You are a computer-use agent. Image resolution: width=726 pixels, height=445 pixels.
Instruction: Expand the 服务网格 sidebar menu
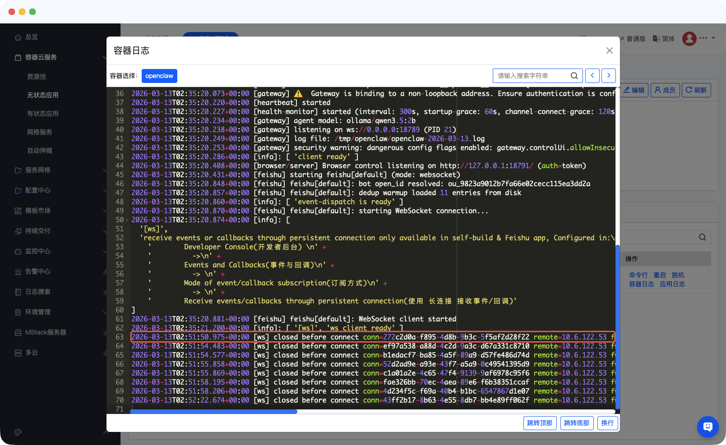coord(38,170)
